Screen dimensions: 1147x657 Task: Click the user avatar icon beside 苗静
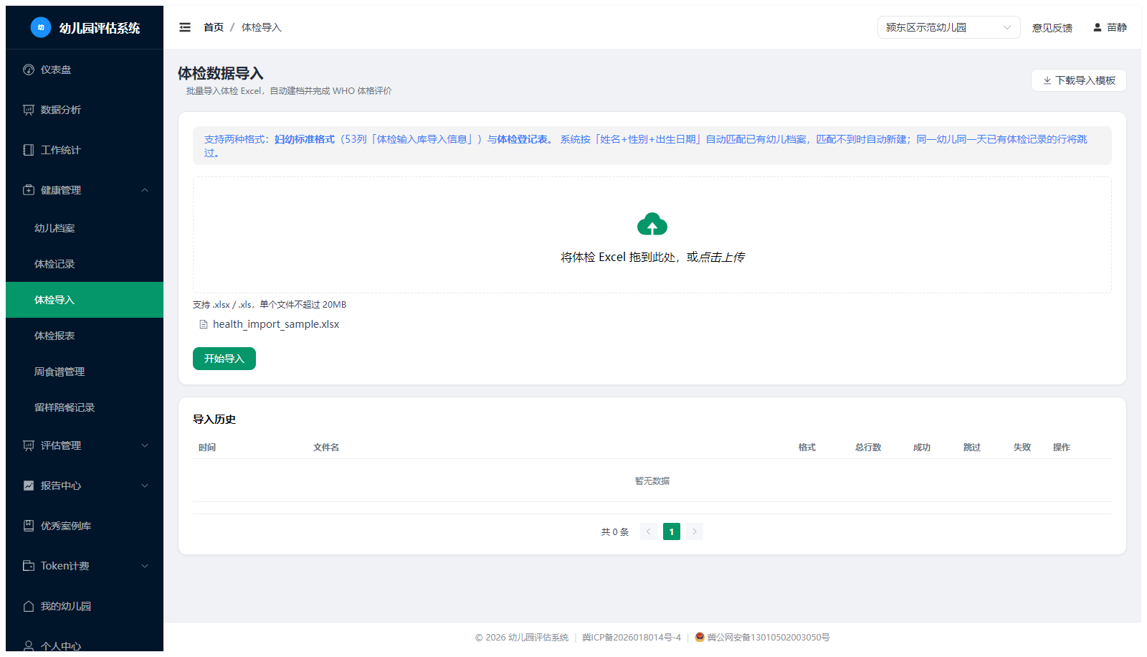pyautogui.click(x=1097, y=27)
